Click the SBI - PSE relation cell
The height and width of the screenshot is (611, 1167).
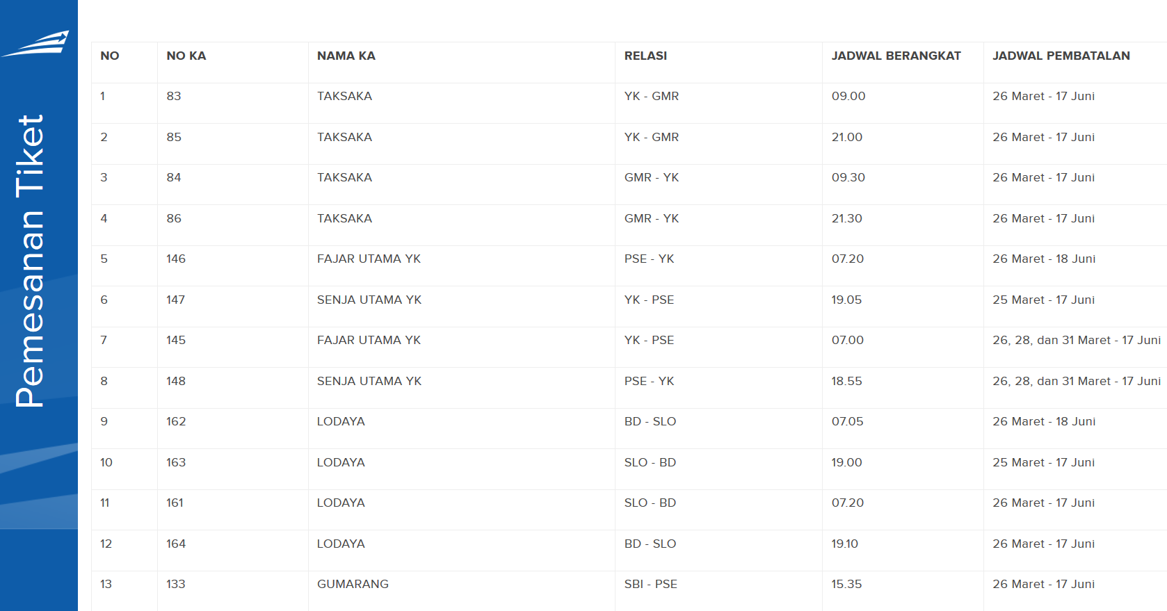pos(651,584)
